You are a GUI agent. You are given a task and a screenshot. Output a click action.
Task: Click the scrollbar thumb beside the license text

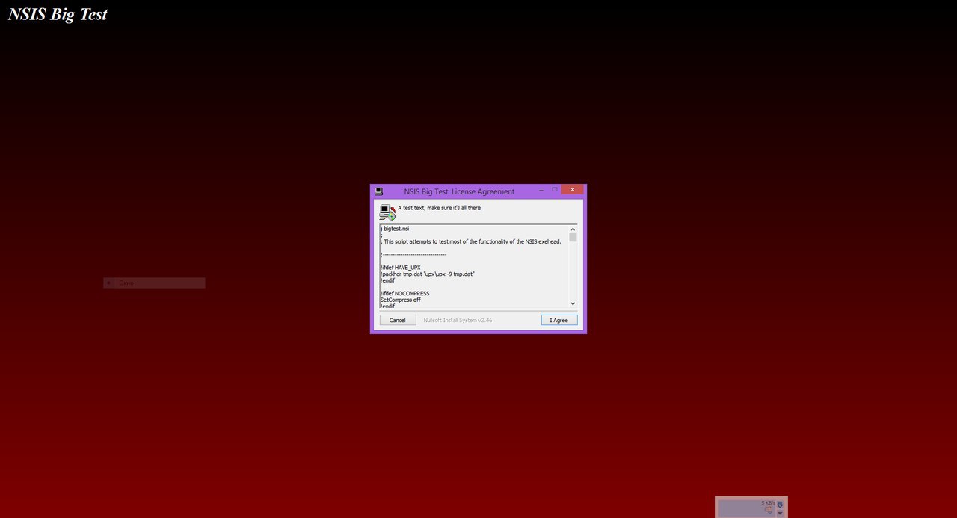tap(573, 238)
